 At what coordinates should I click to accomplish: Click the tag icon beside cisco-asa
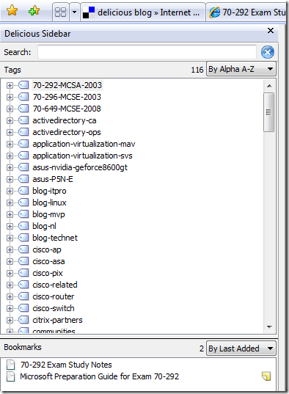[x=23, y=261]
